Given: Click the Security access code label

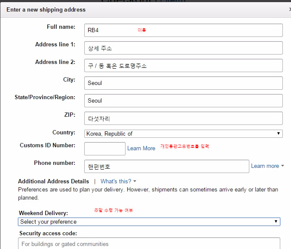Looking at the screenshot, I should pyautogui.click(x=48, y=233).
